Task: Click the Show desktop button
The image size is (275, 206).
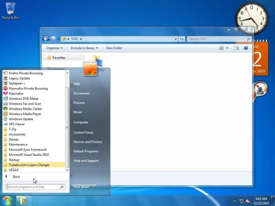Action: pos(273,201)
